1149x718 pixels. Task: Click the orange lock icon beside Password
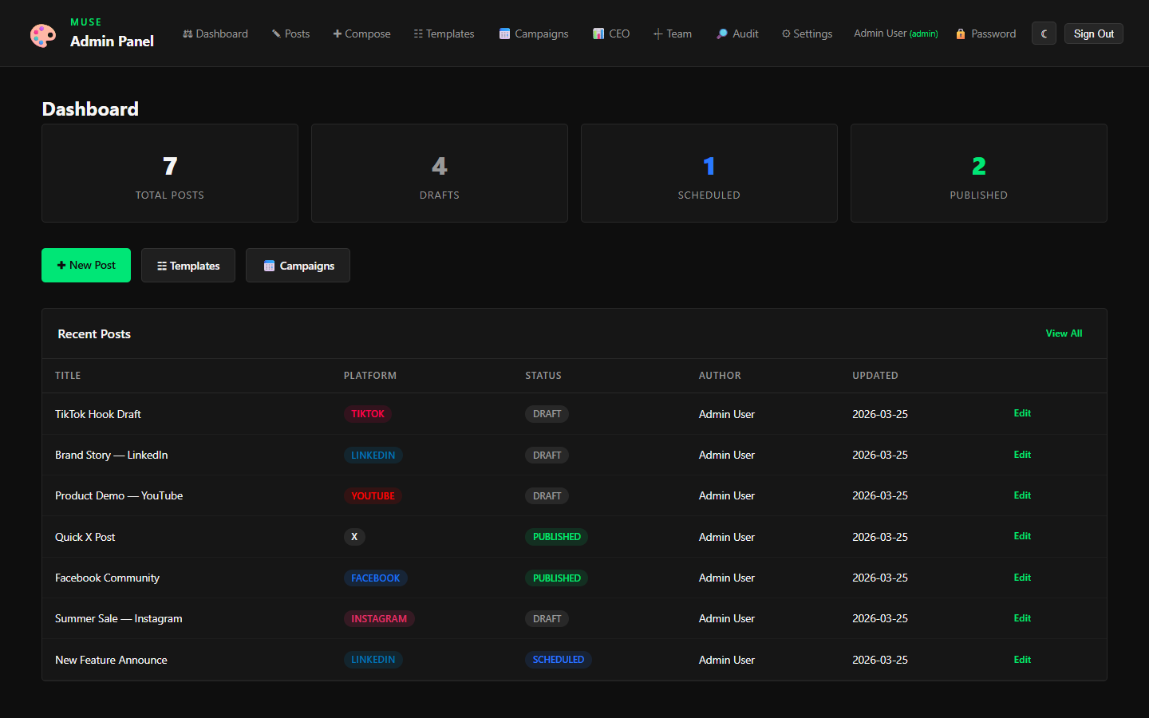click(959, 34)
